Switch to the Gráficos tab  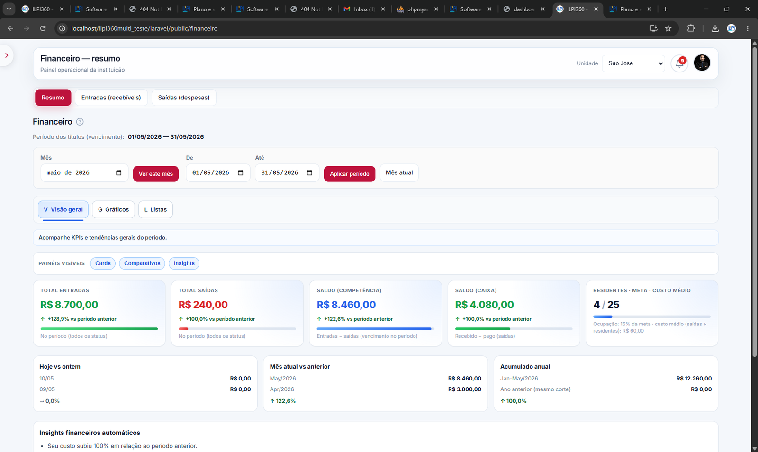click(x=114, y=209)
